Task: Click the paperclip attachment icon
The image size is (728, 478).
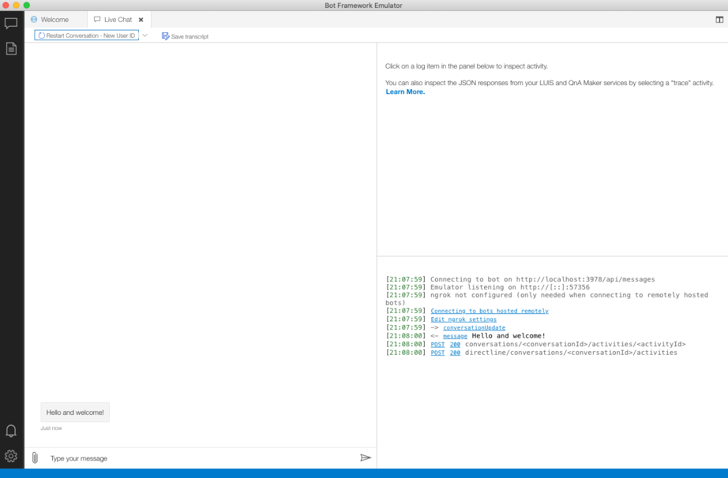Action: pos(35,458)
